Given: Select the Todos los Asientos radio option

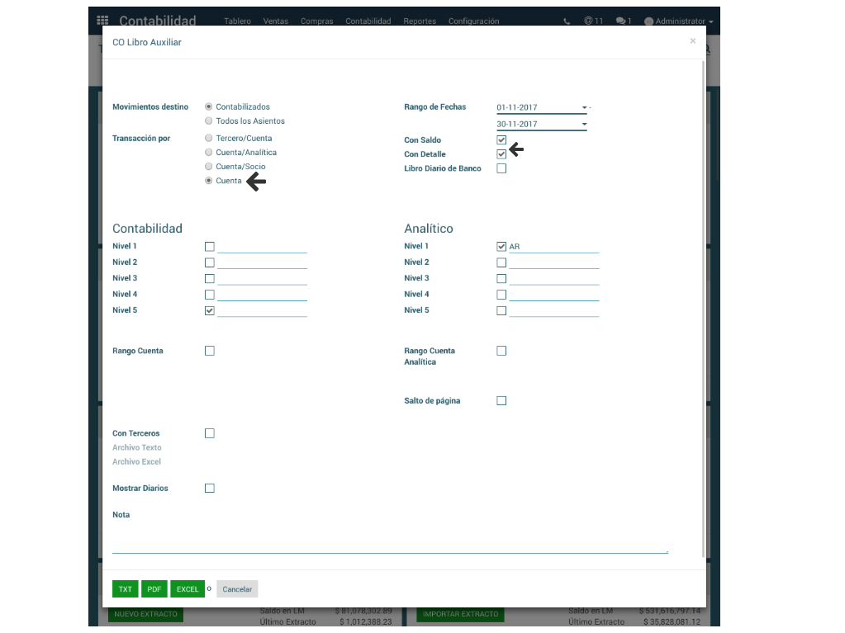Looking at the screenshot, I should 209,121.
